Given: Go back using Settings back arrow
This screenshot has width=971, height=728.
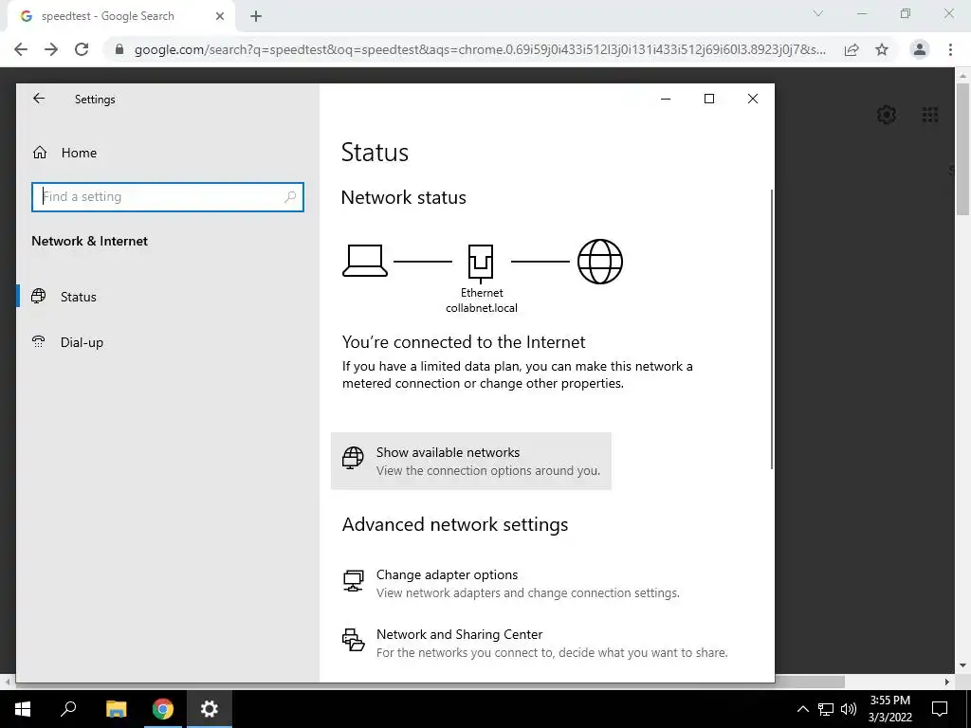Looking at the screenshot, I should click(x=39, y=99).
